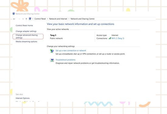
Task: Click the new connection setup icon
Action: (x=52, y=51)
